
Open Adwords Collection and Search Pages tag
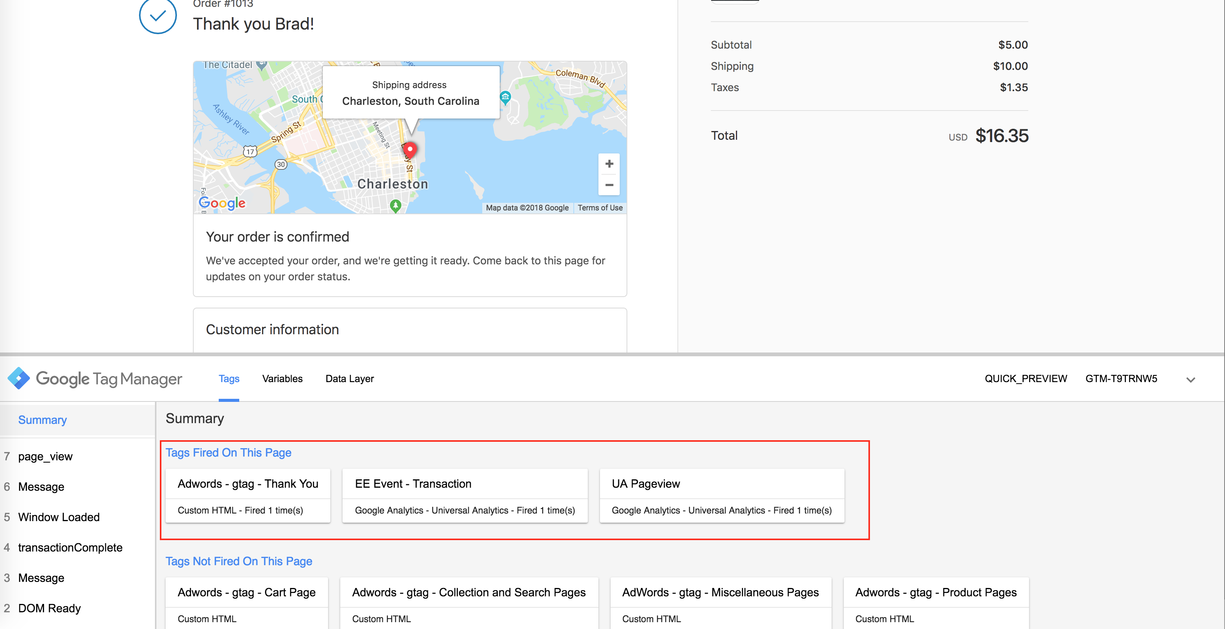coord(469,603)
